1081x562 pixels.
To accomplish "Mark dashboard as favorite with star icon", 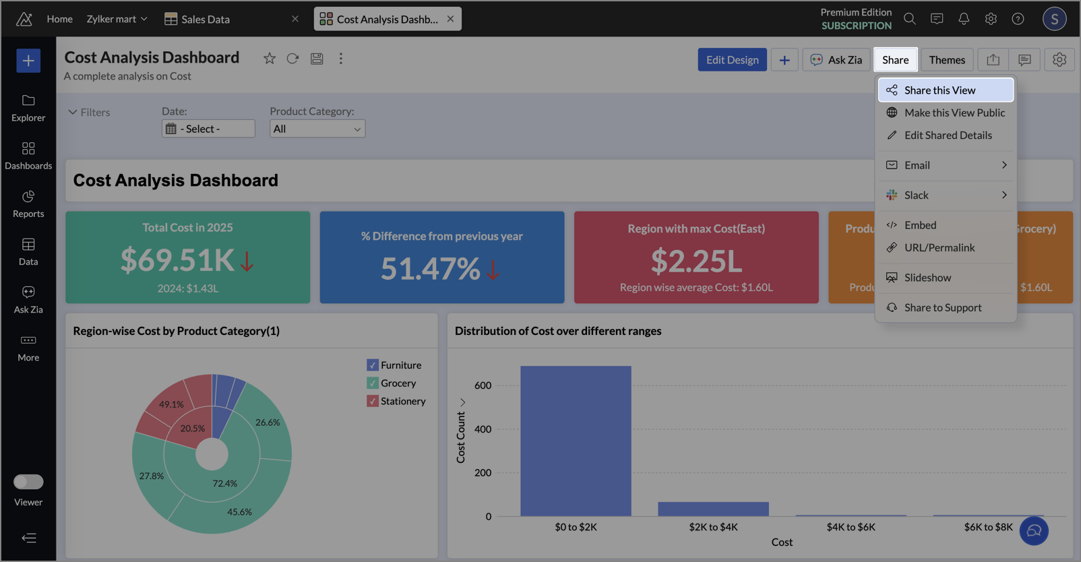I will coord(270,59).
